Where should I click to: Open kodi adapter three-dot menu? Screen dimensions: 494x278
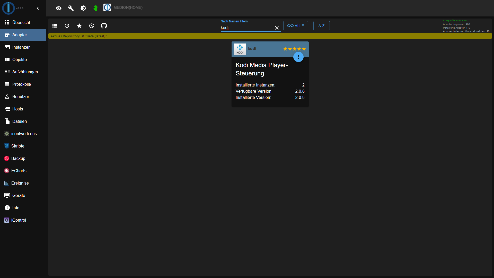click(x=298, y=57)
